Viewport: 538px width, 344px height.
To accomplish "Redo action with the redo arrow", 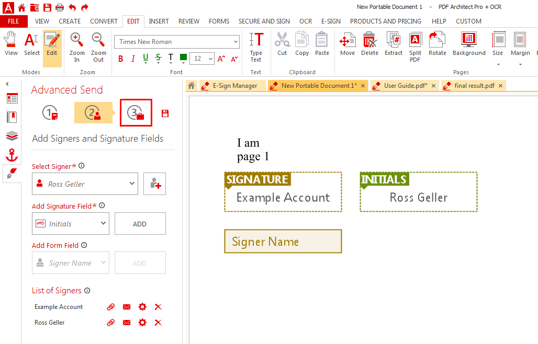I will click(x=85, y=7).
